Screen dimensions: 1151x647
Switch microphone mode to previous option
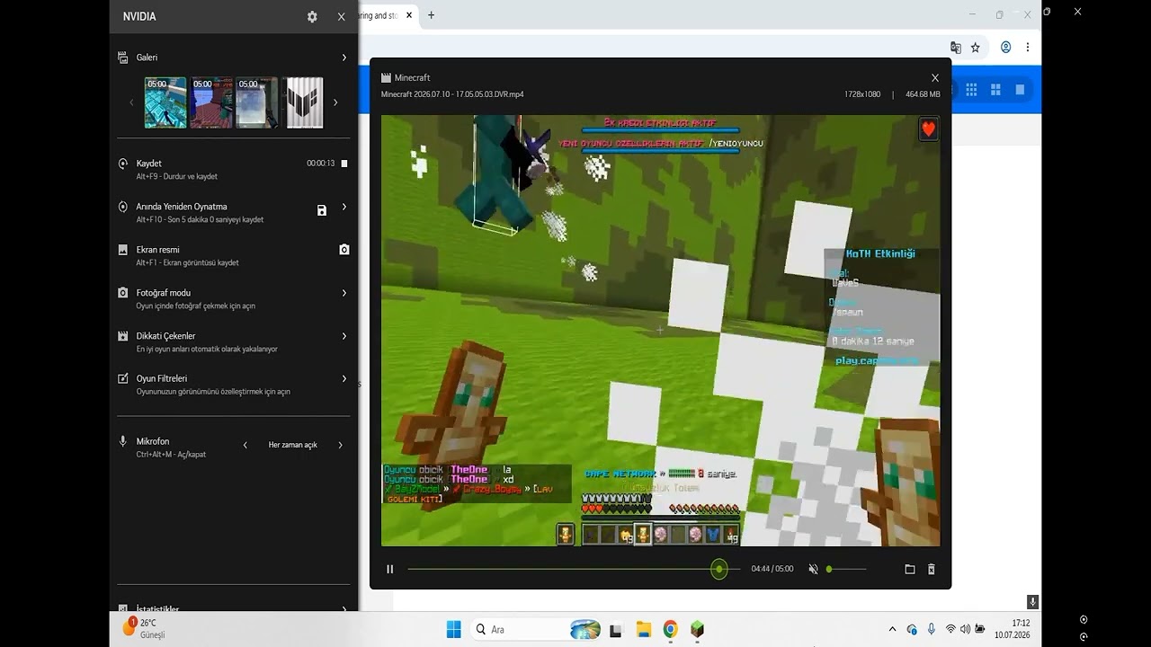(x=245, y=445)
